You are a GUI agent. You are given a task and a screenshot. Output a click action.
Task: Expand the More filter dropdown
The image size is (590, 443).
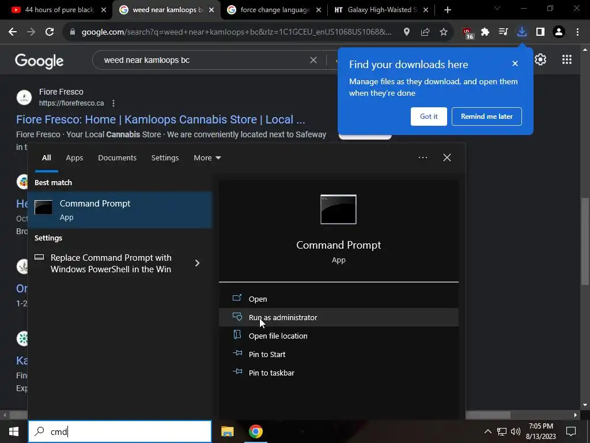(x=207, y=158)
